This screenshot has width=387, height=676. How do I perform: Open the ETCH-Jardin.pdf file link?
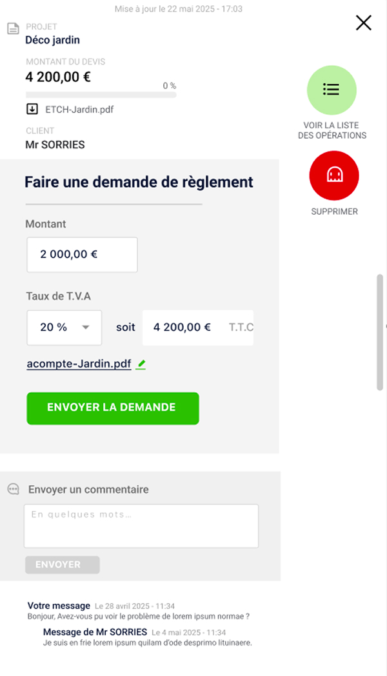click(79, 109)
